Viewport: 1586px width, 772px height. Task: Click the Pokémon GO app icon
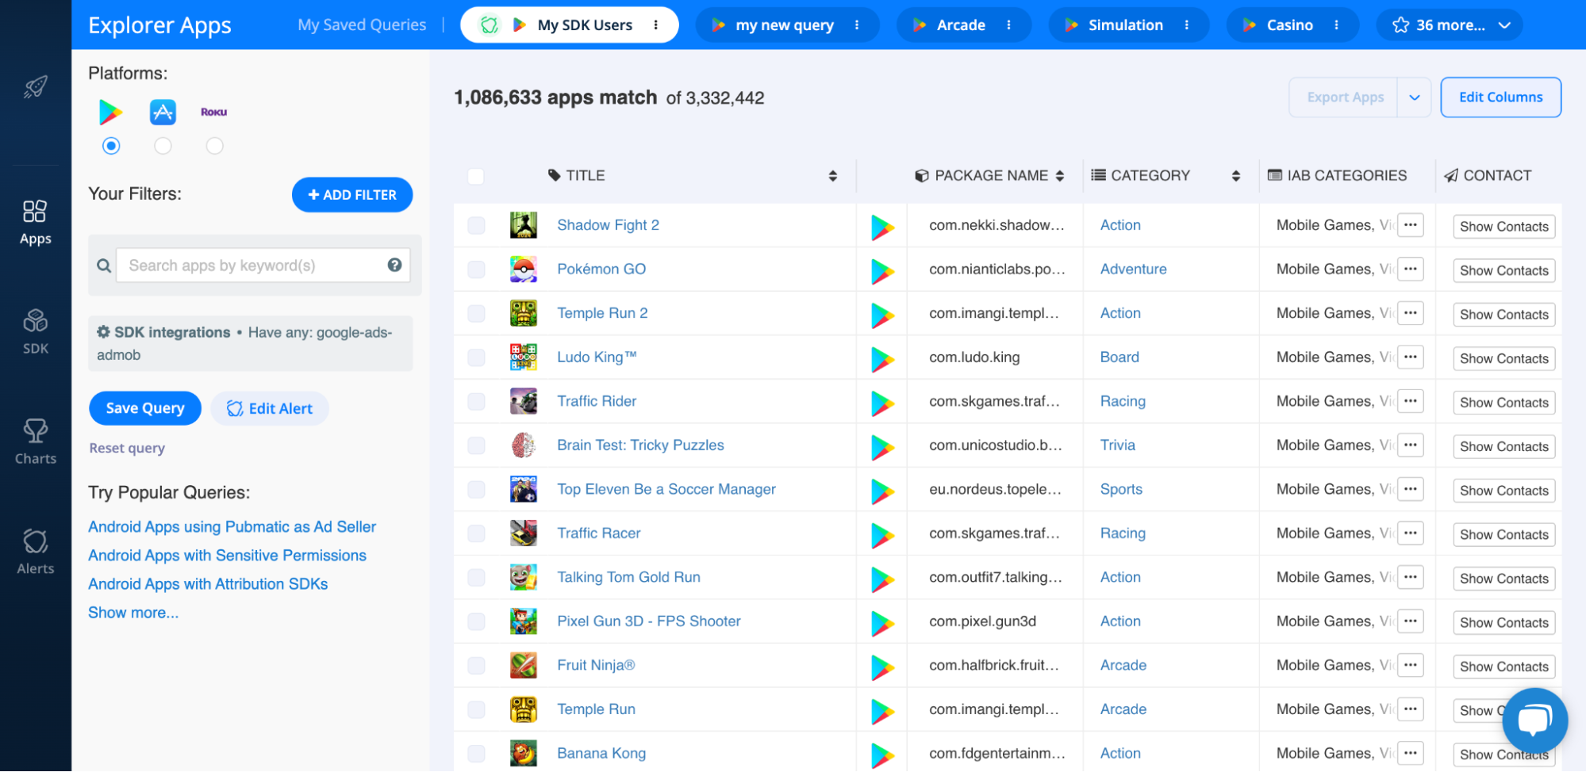coord(524,269)
